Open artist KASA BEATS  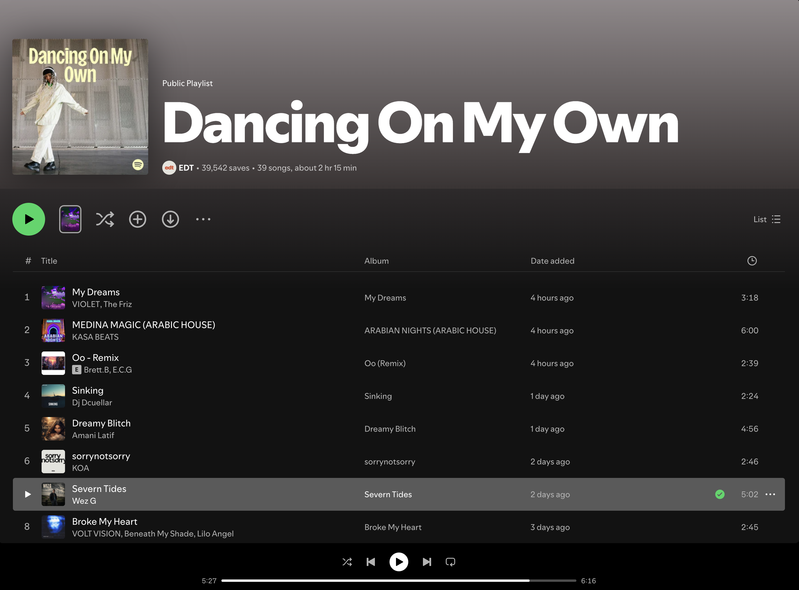point(95,337)
